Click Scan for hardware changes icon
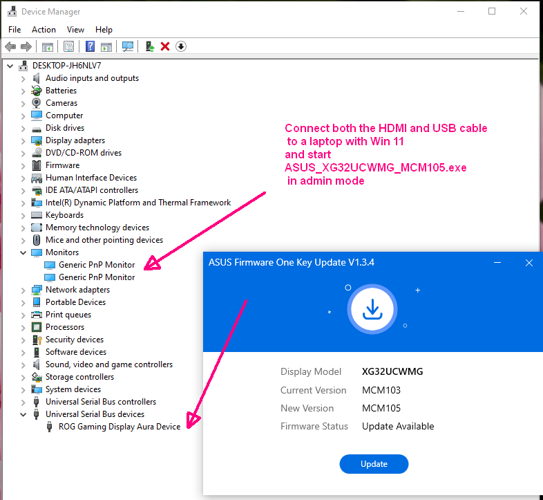 point(128,46)
